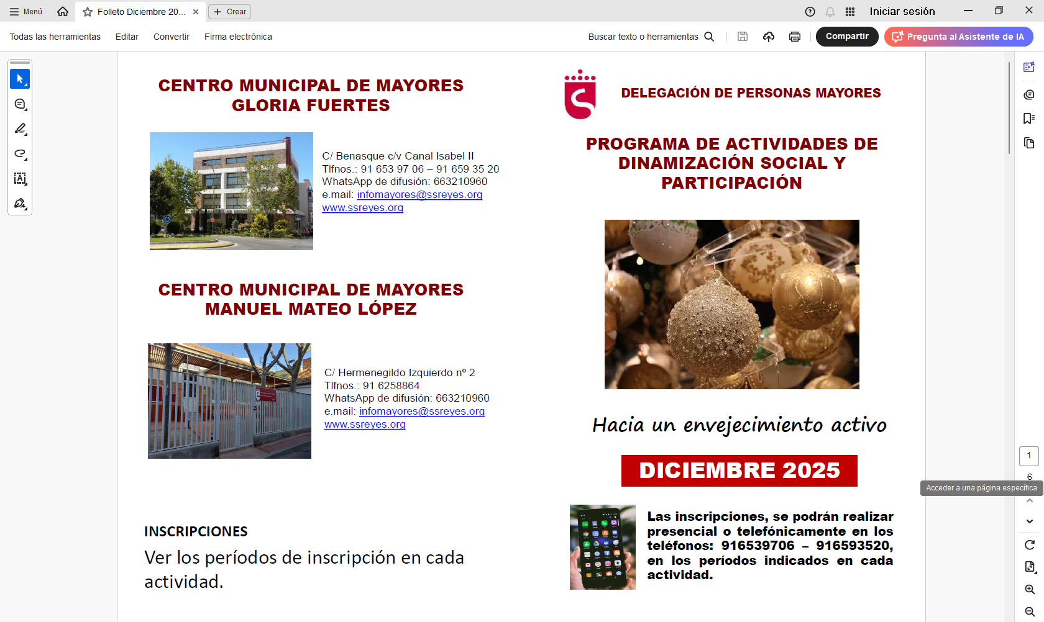
Task: Pick the freehand draw tool
Action: point(20,154)
